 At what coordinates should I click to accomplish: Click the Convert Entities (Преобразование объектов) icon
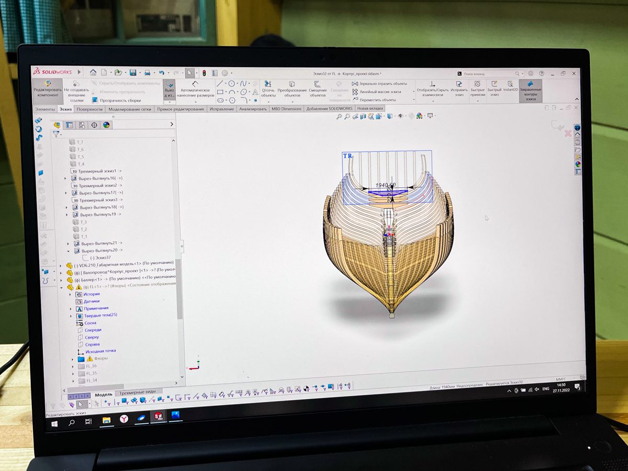point(292,88)
